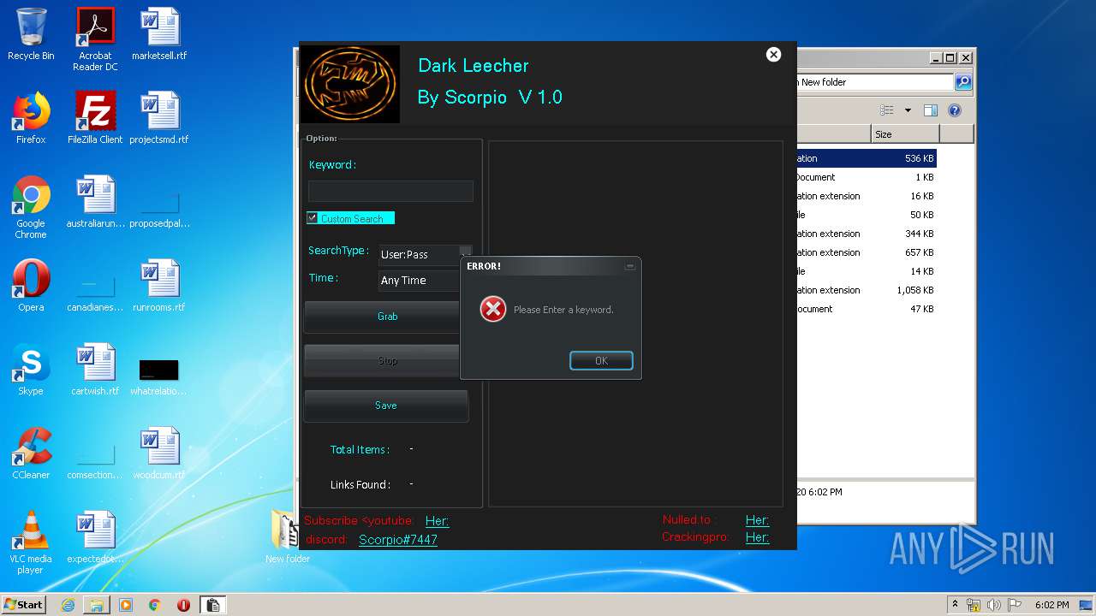Select the Skype desktop shortcut

point(31,370)
